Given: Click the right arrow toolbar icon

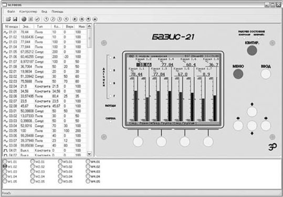Looking at the screenshot, I should [x=81, y=19].
